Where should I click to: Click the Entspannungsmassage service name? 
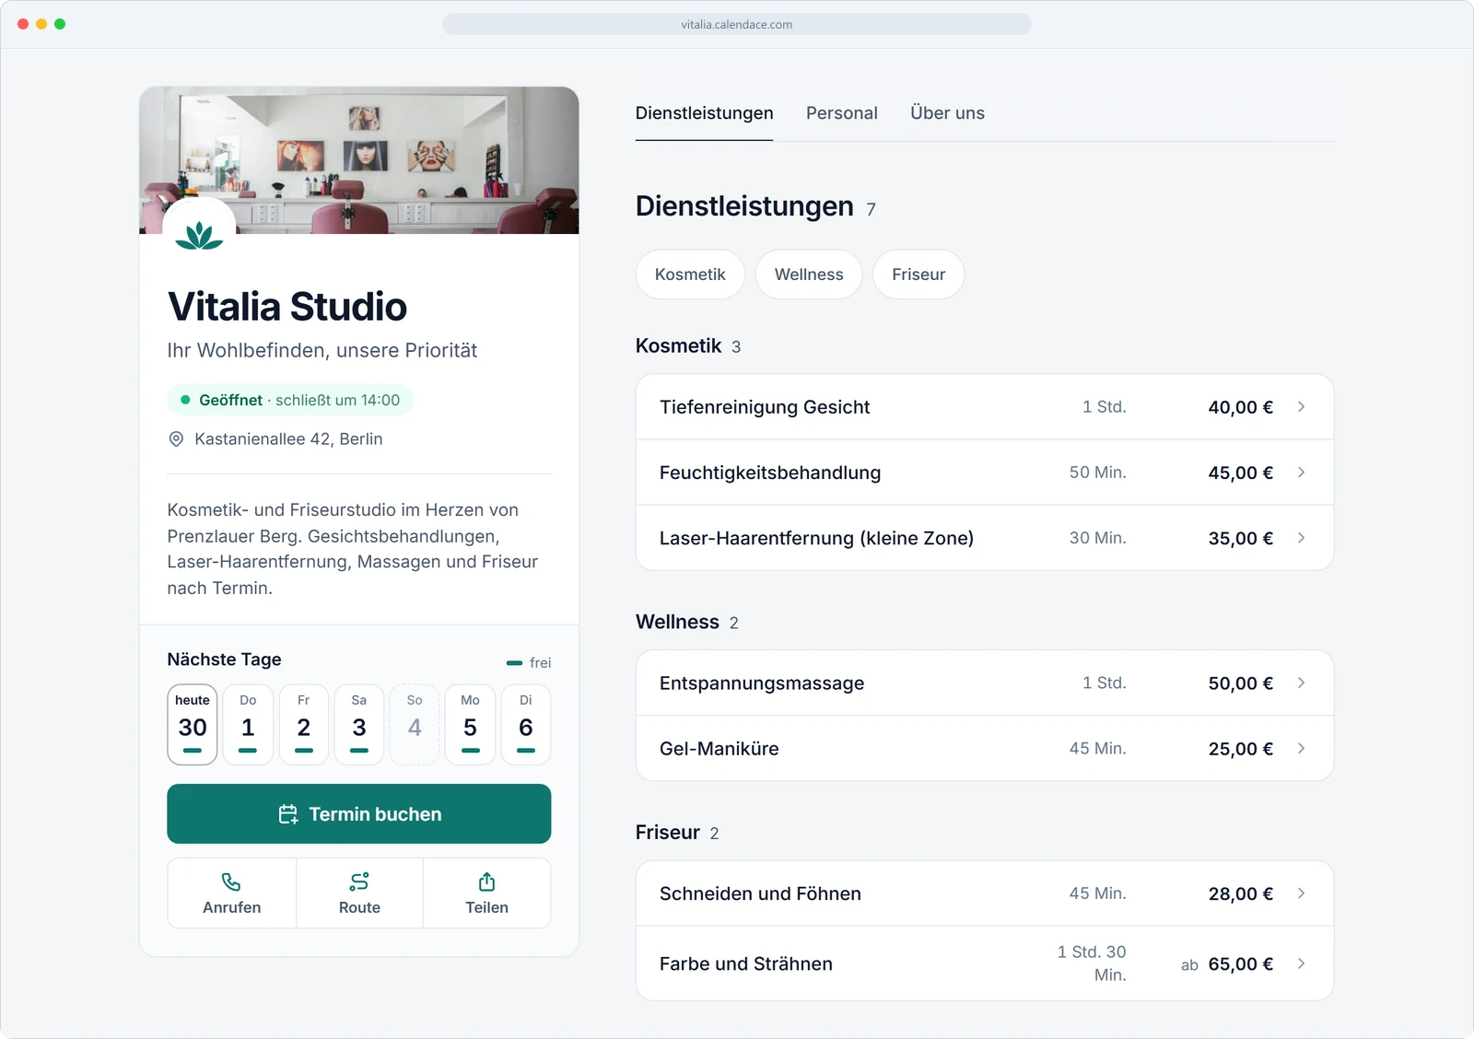pyautogui.click(x=762, y=683)
